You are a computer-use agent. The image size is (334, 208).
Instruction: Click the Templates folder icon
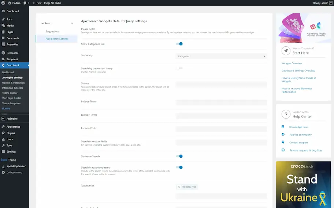coord(3,59)
